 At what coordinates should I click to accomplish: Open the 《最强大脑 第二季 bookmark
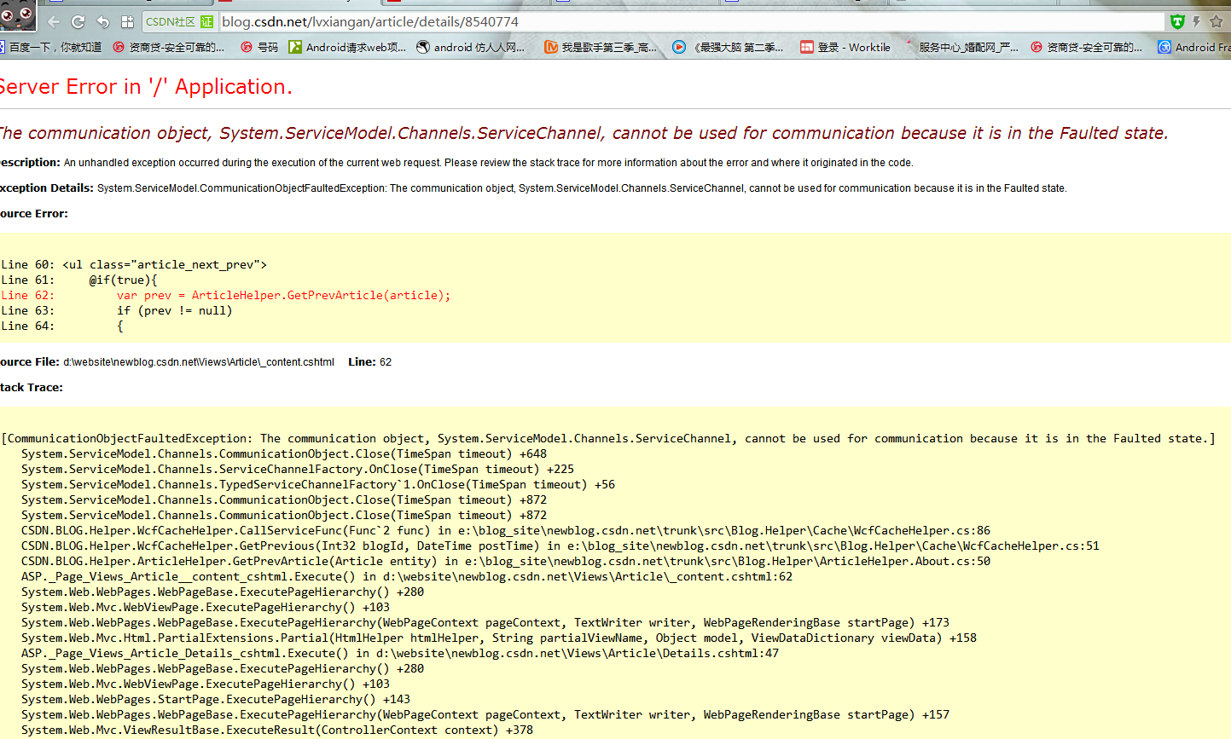pyautogui.click(x=728, y=47)
